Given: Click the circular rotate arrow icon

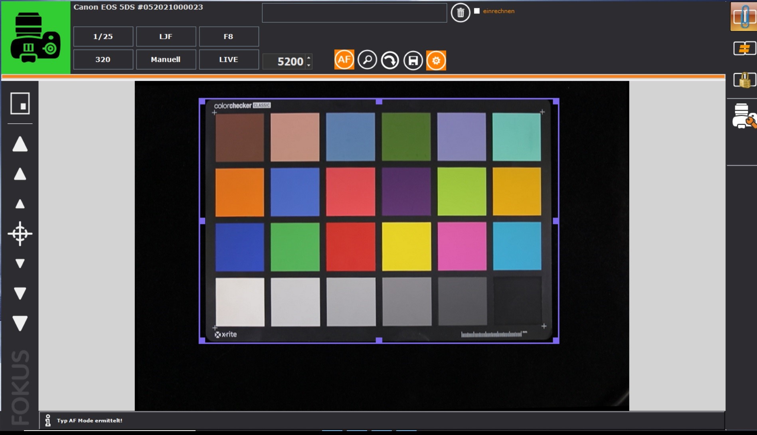Looking at the screenshot, I should (390, 60).
